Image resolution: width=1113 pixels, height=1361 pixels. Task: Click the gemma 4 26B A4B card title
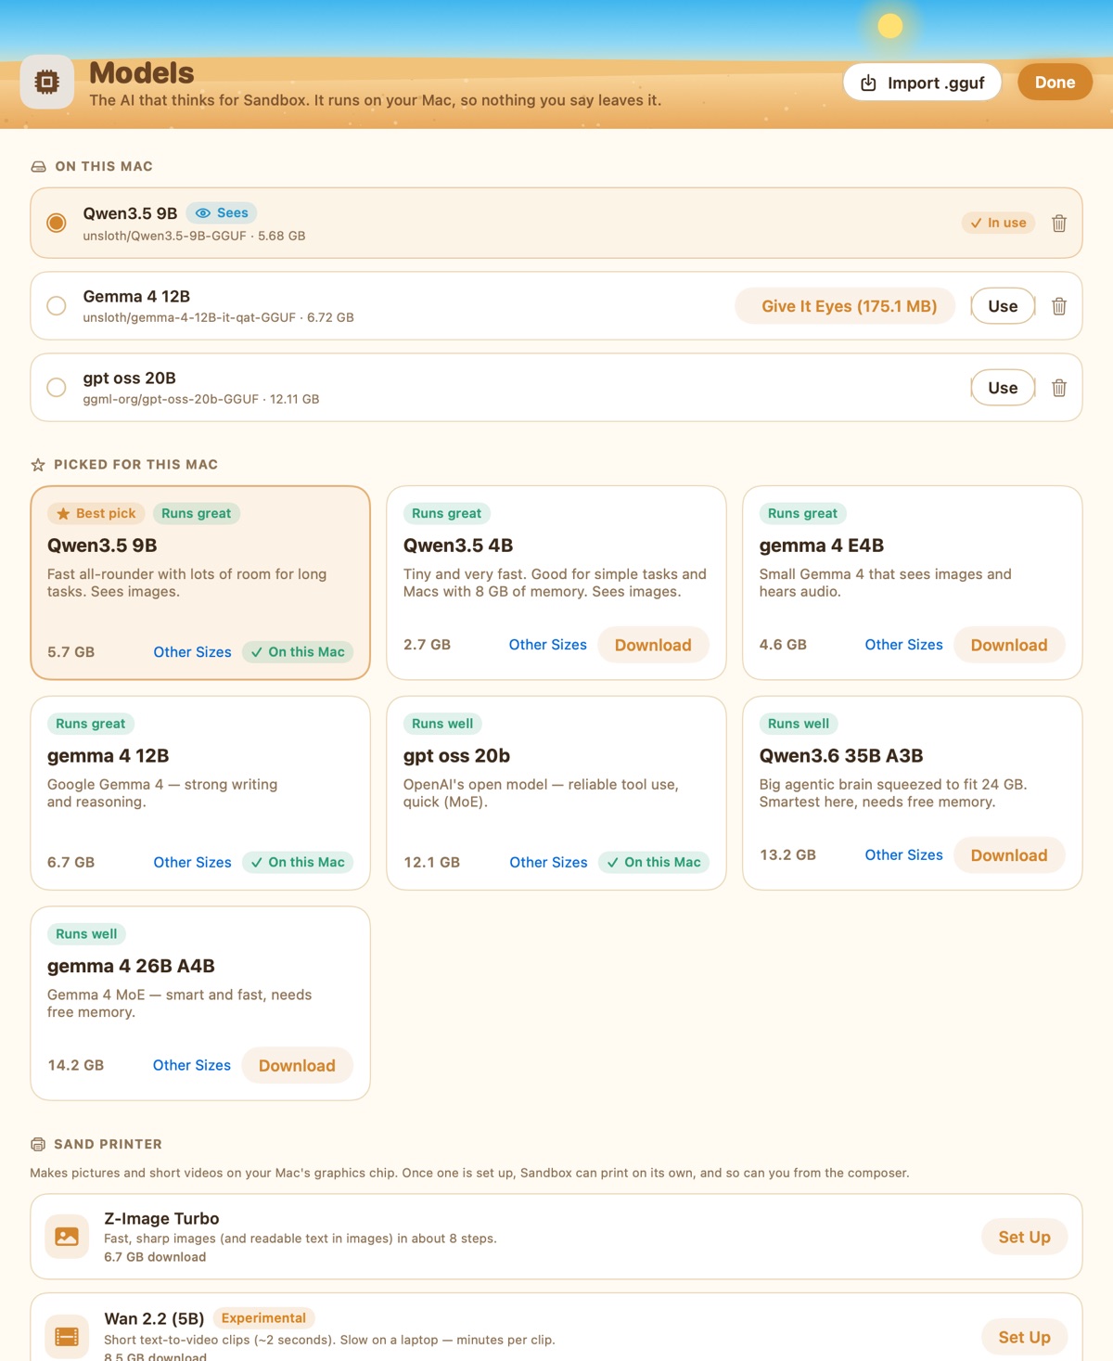131,967
